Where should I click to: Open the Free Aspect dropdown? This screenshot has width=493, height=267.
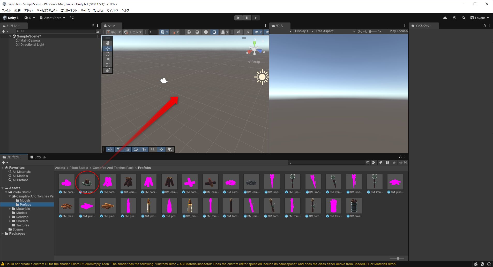click(x=335, y=31)
